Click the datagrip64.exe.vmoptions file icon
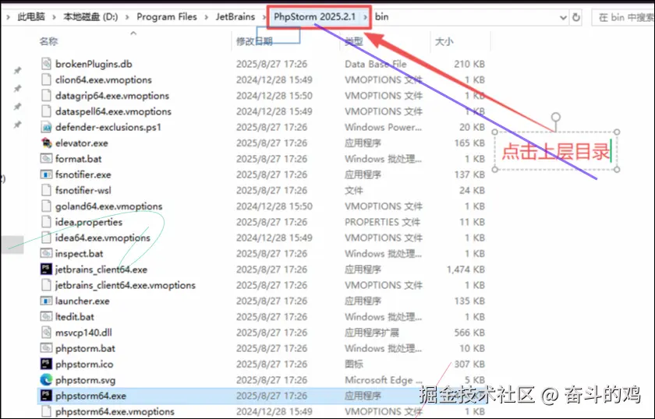 click(46, 96)
